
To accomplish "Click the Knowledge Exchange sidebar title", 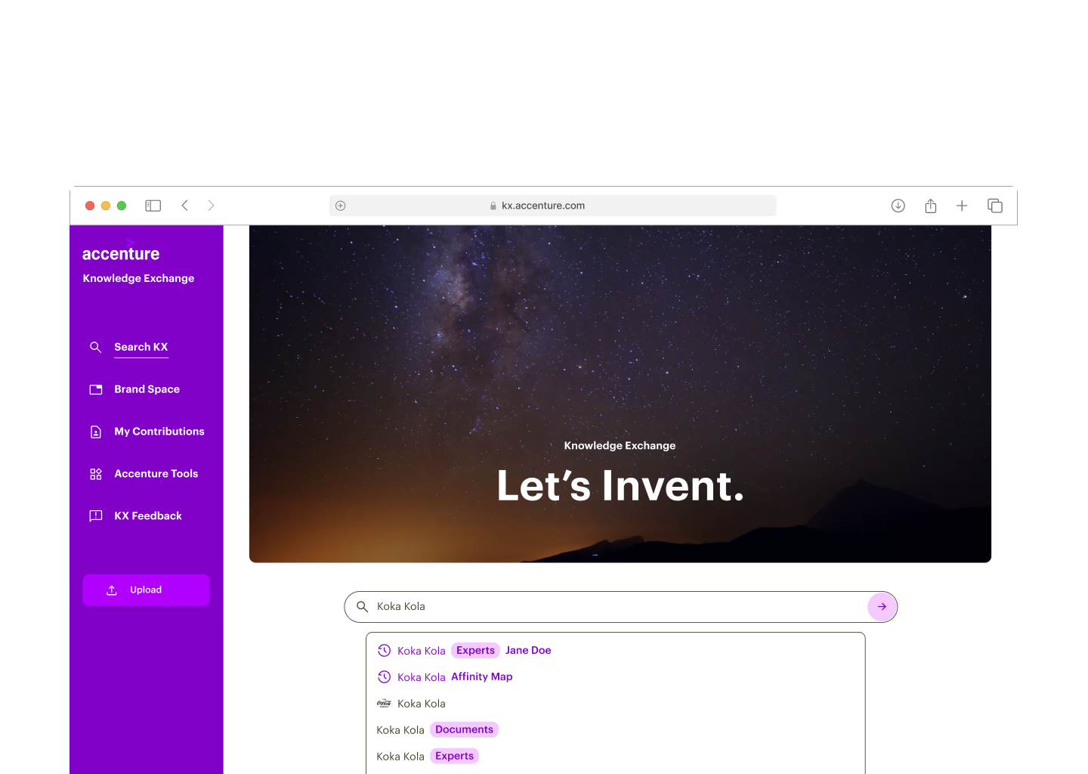I will tap(138, 278).
